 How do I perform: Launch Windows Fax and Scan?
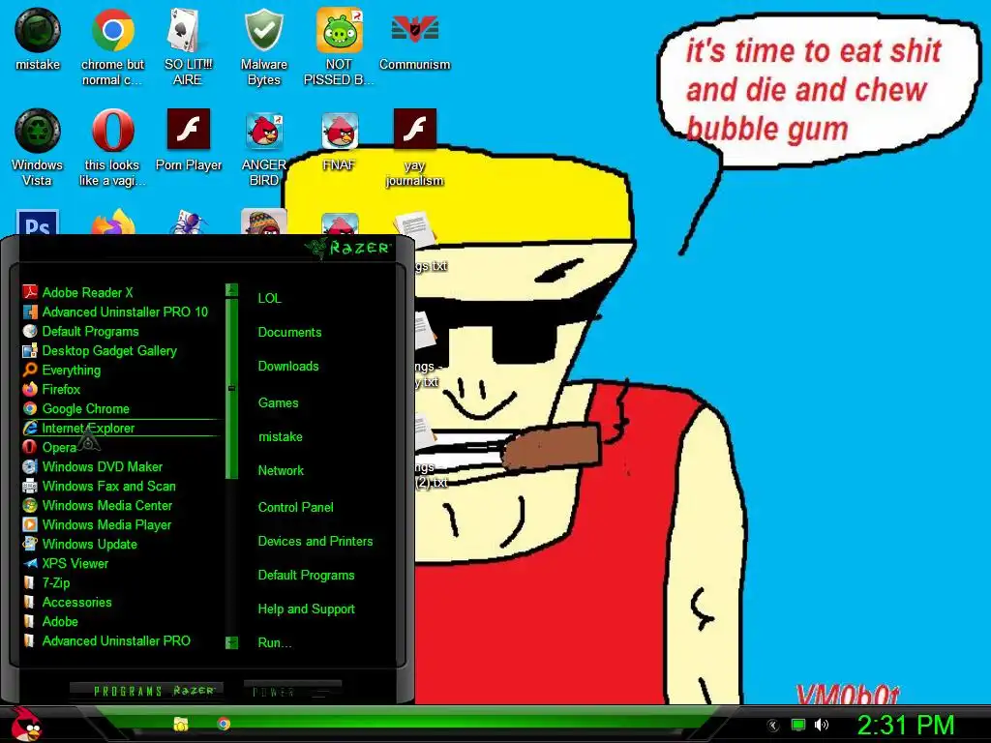[100, 486]
